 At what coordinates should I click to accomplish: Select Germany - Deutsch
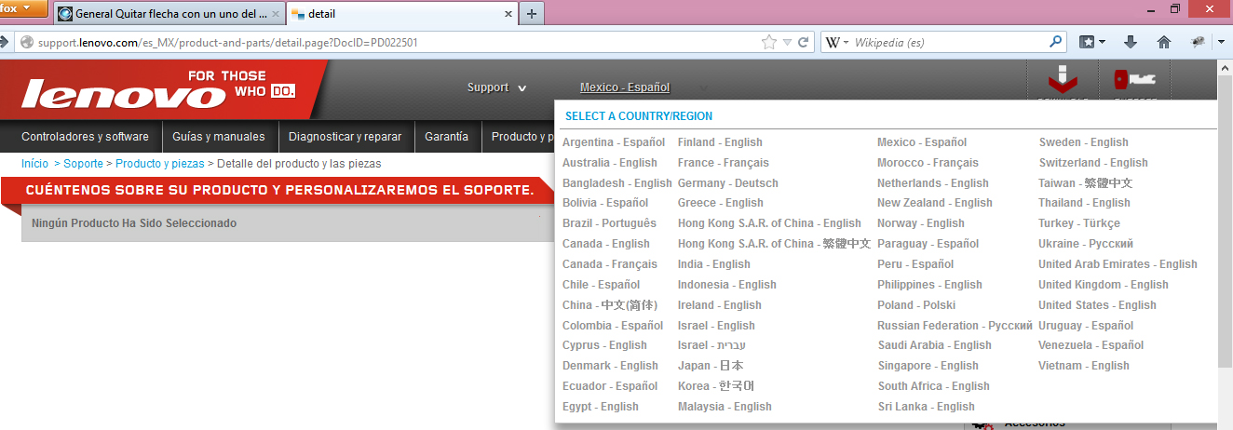click(x=728, y=183)
